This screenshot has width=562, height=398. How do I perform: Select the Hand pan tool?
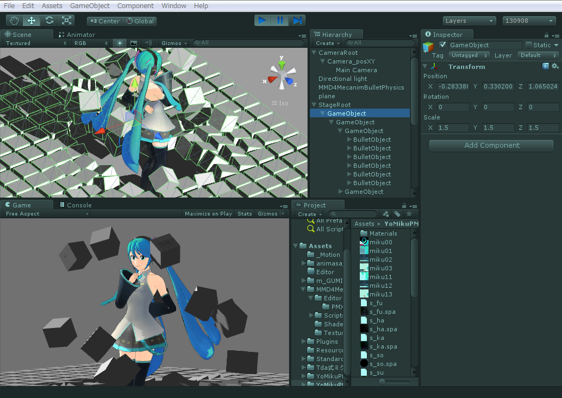(x=14, y=21)
